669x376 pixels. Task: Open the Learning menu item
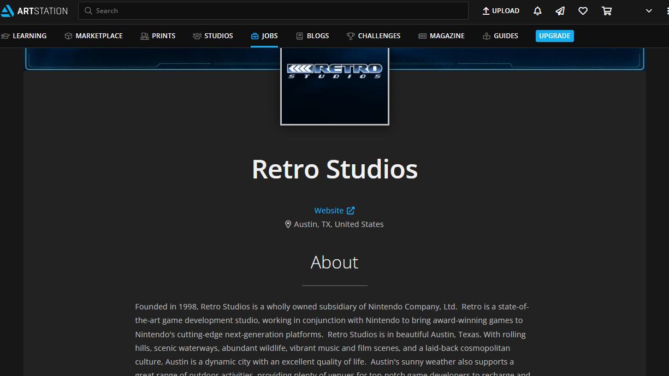(x=24, y=36)
